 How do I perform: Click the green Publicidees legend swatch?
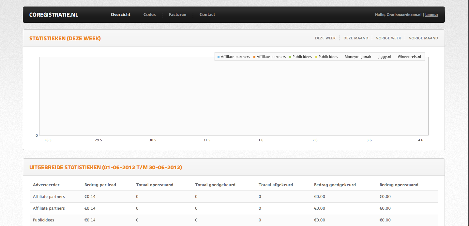click(290, 57)
